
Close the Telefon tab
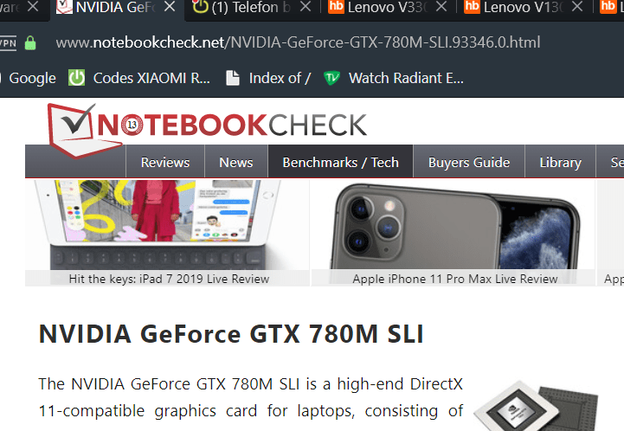point(306,7)
